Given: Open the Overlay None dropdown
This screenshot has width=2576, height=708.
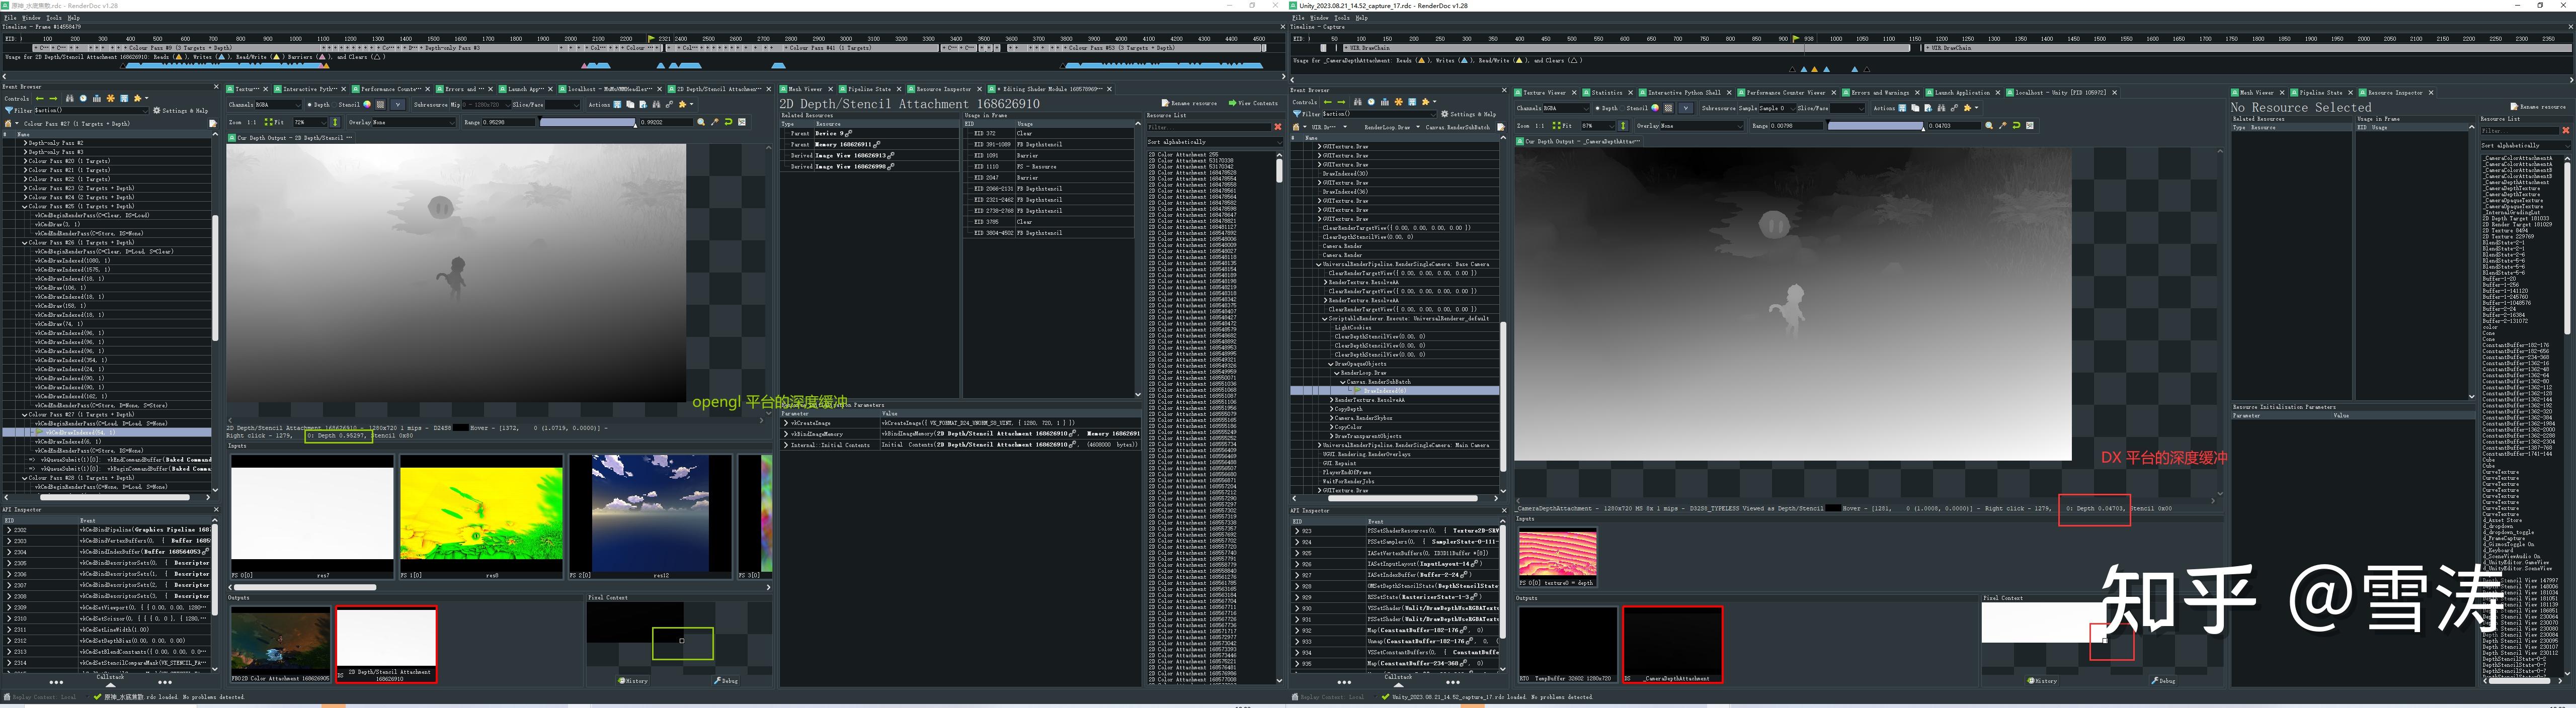Looking at the screenshot, I should (414, 122).
